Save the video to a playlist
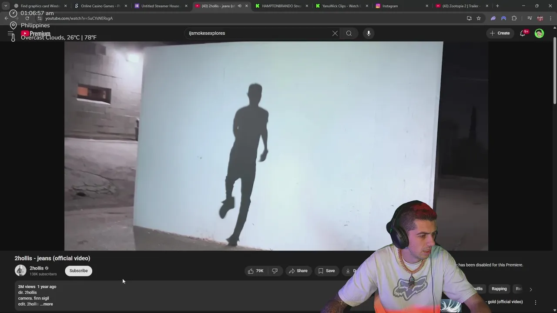 (x=326, y=271)
